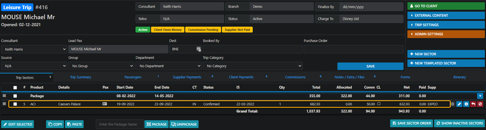Toggle the CL checkbox on ACI row
The image size is (486, 130).
(379, 104)
